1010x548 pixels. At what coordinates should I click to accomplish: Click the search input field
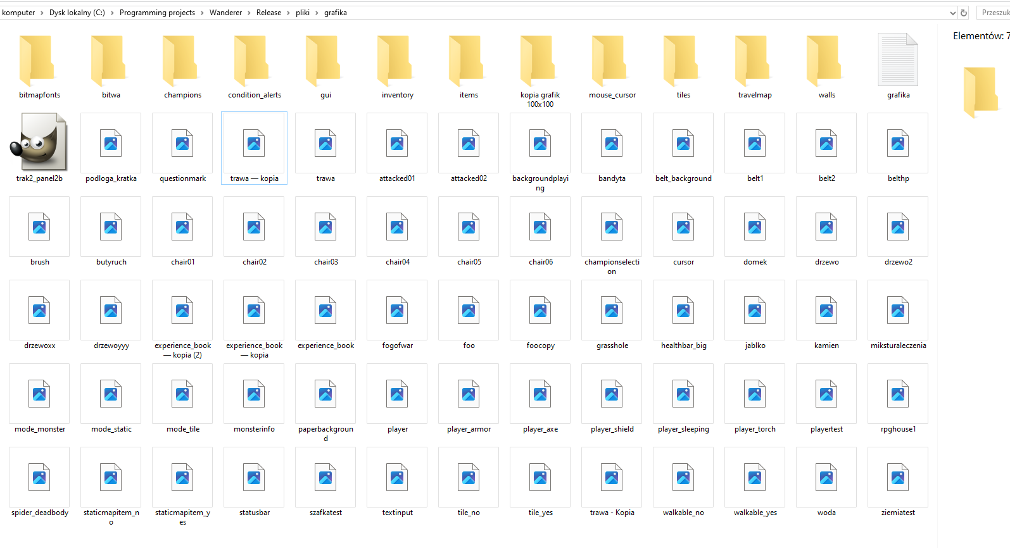coord(994,13)
